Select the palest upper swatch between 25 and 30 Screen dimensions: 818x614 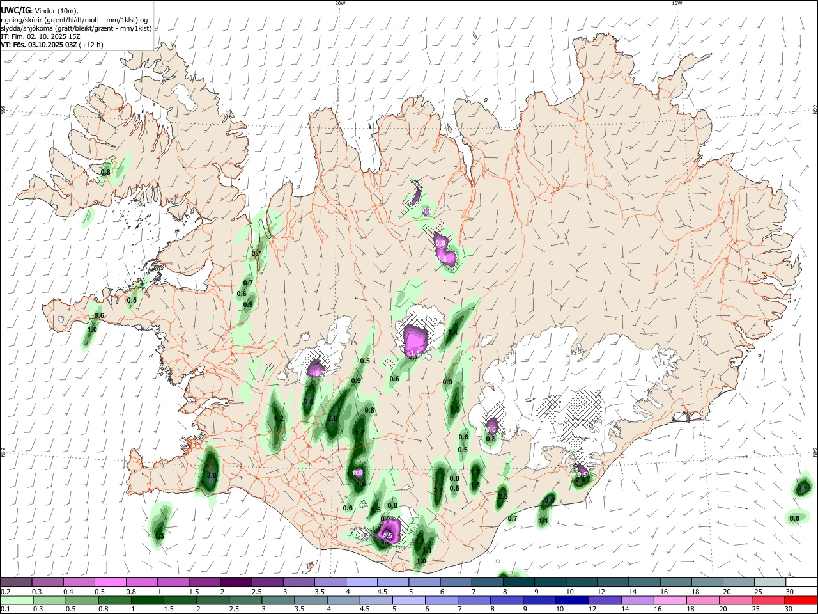pyautogui.click(x=770, y=582)
